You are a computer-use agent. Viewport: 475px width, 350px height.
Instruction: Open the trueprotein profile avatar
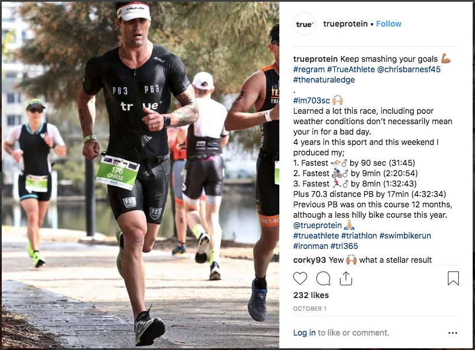(x=304, y=24)
